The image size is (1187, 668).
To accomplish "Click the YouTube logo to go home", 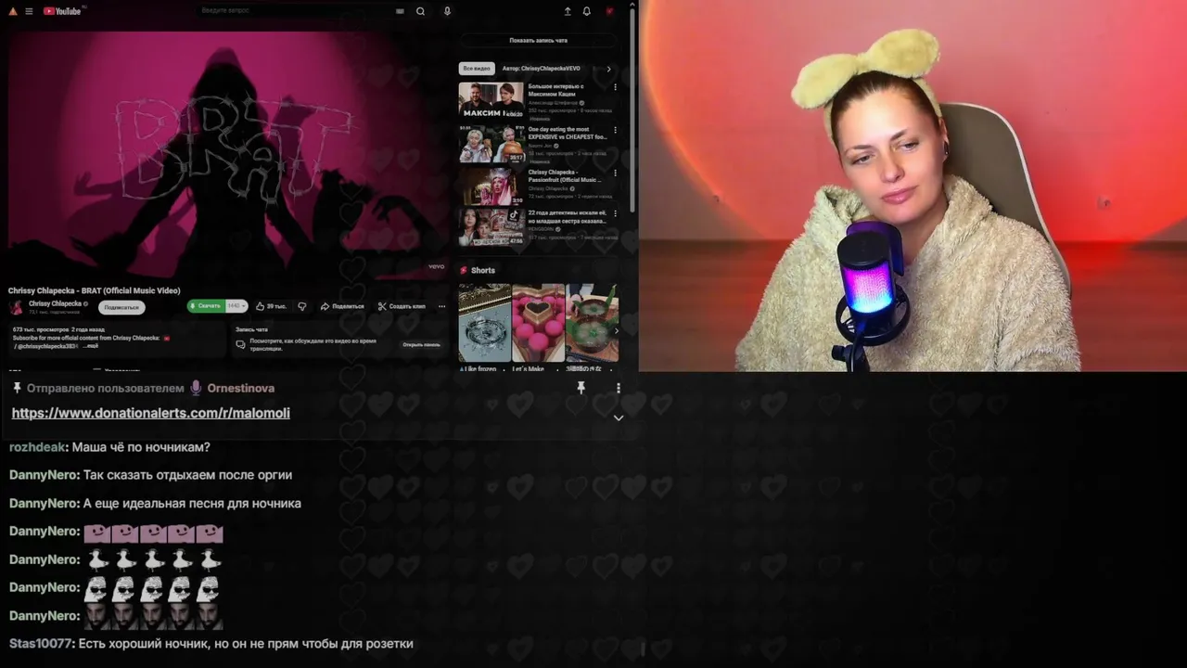I will [63, 11].
